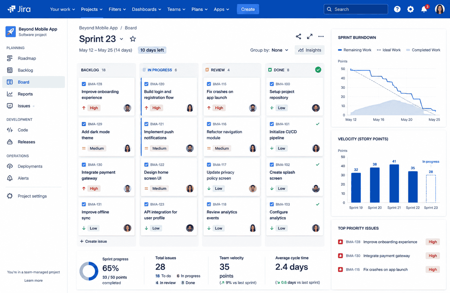Image resolution: width=450 pixels, height=293 pixels.
Task: Click the BMA-130 priority icon in Top Priority Issues
Action: tap(341, 256)
